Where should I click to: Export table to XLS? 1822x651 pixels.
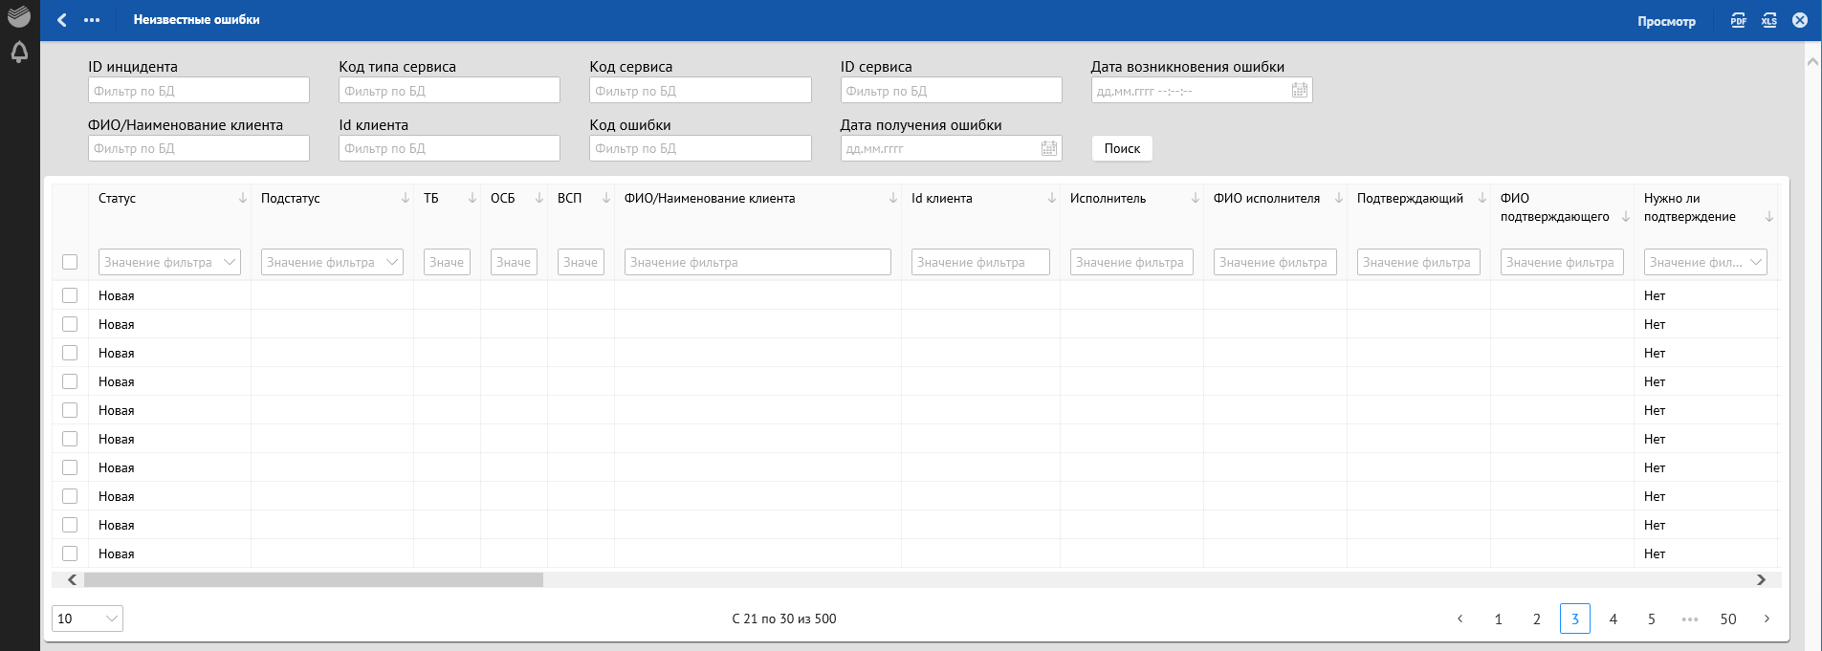(1768, 20)
